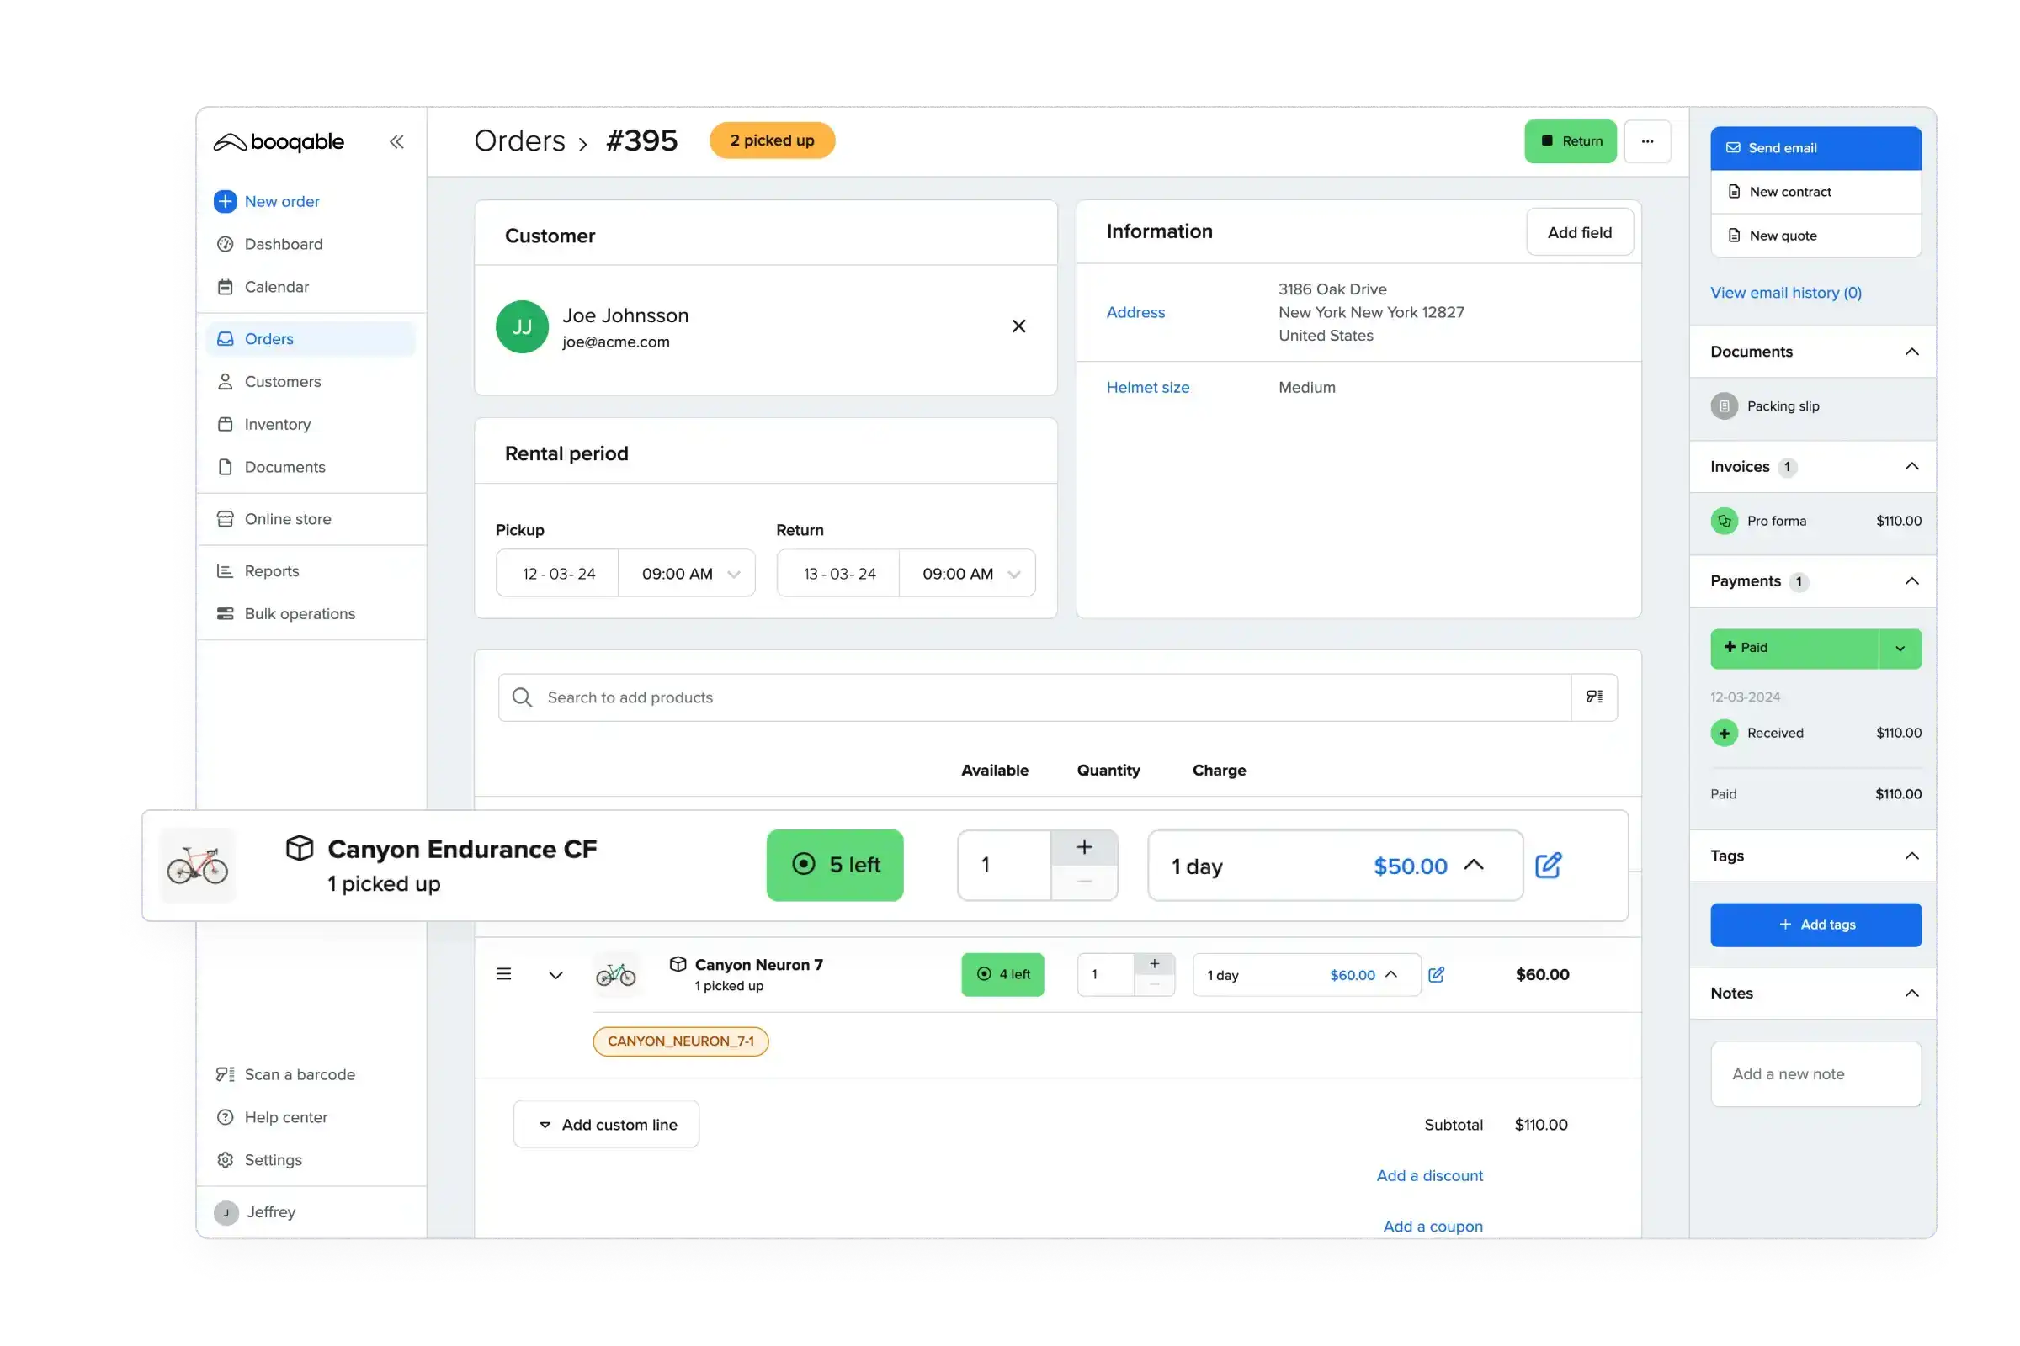Remove customer Joe Johnsson with X icon
This screenshot has width=2020, height=1346.
point(1018,326)
